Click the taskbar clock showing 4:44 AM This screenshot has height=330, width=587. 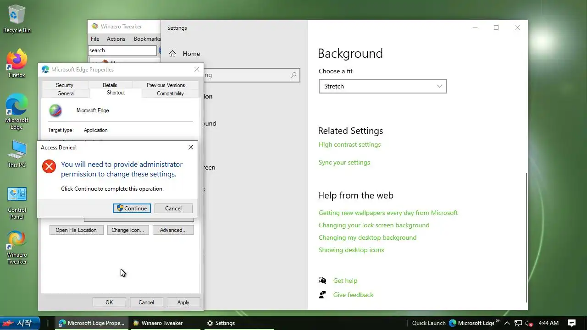point(548,323)
